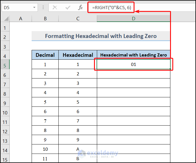Select Decimal cell with value 5
The height and width of the screenshot is (163, 196).
[x=45, y=102]
